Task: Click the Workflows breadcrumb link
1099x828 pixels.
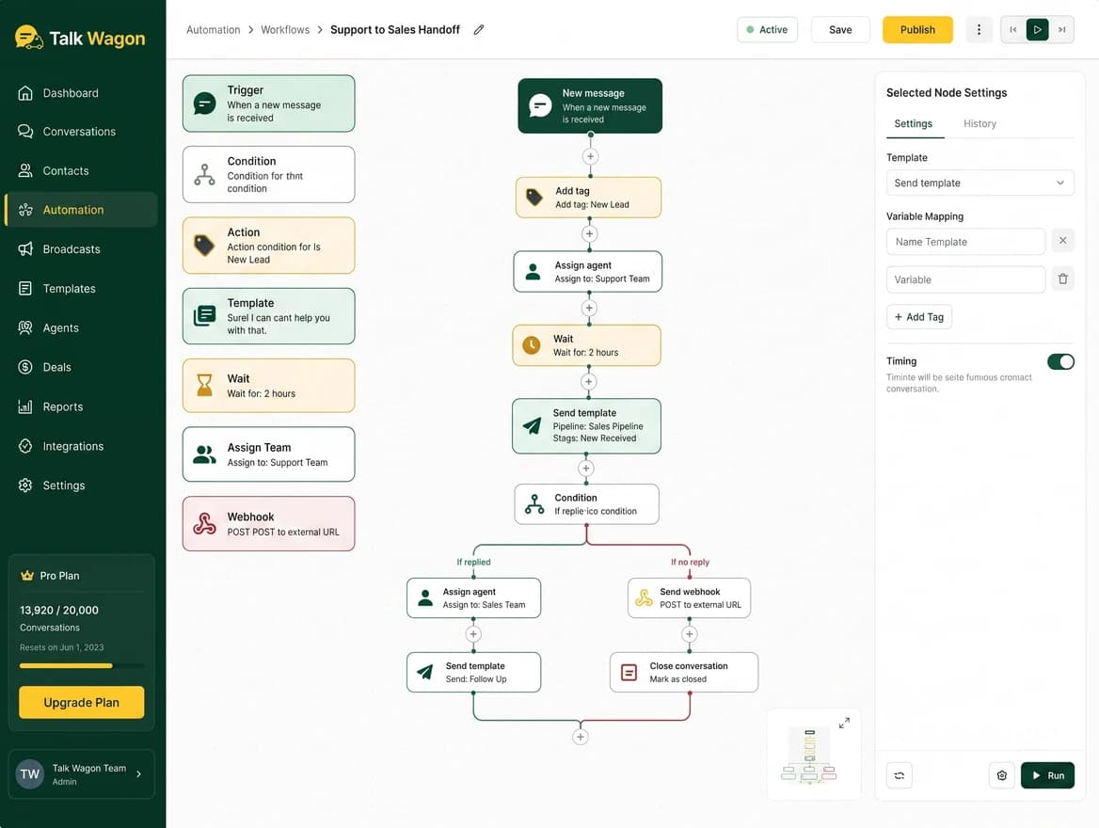Action: point(285,29)
